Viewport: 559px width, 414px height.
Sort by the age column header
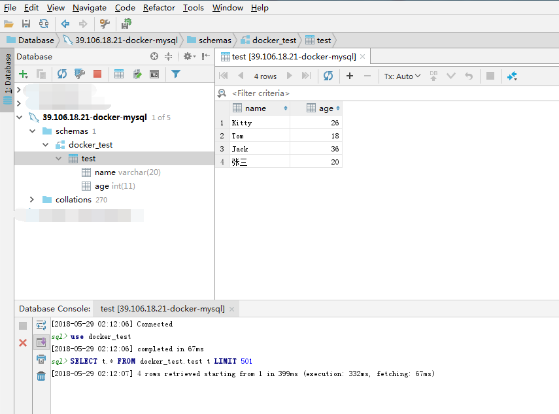pyautogui.click(x=316, y=108)
